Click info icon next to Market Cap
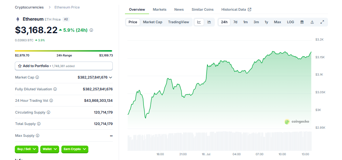Viewport: 342px width, 160px height. click(37, 77)
